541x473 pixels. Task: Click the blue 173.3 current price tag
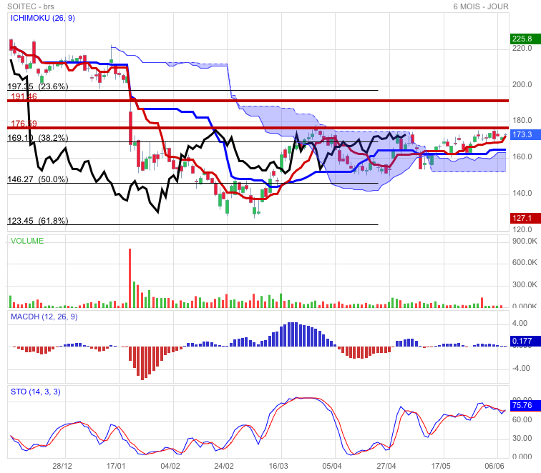525,134
